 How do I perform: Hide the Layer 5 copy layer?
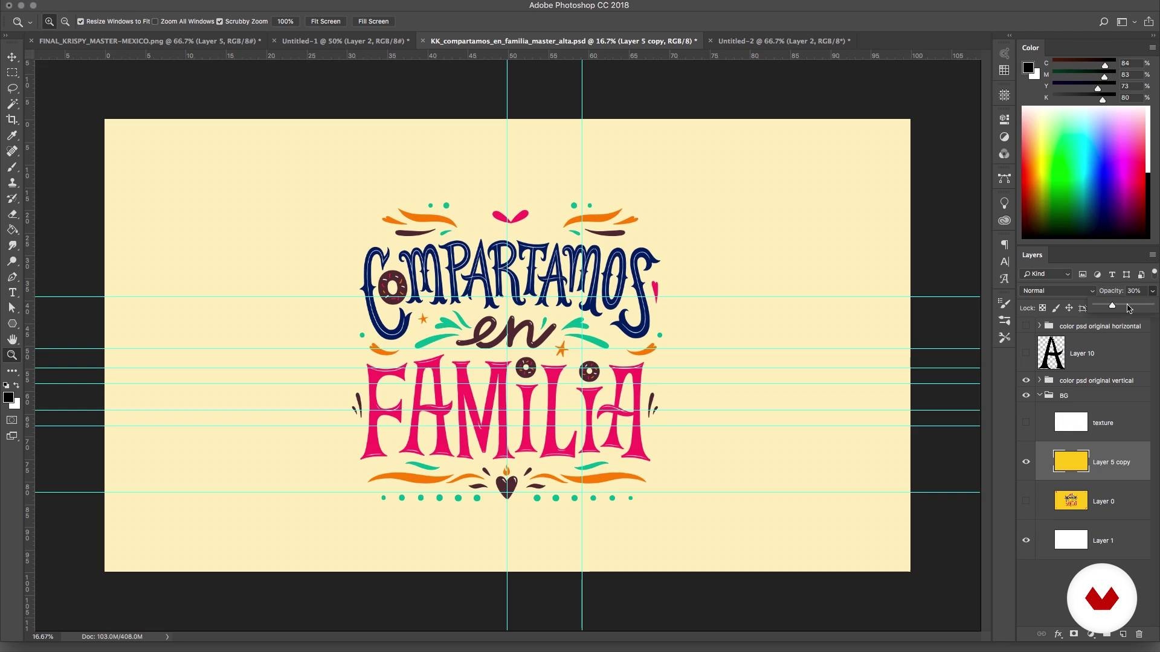point(1026,462)
